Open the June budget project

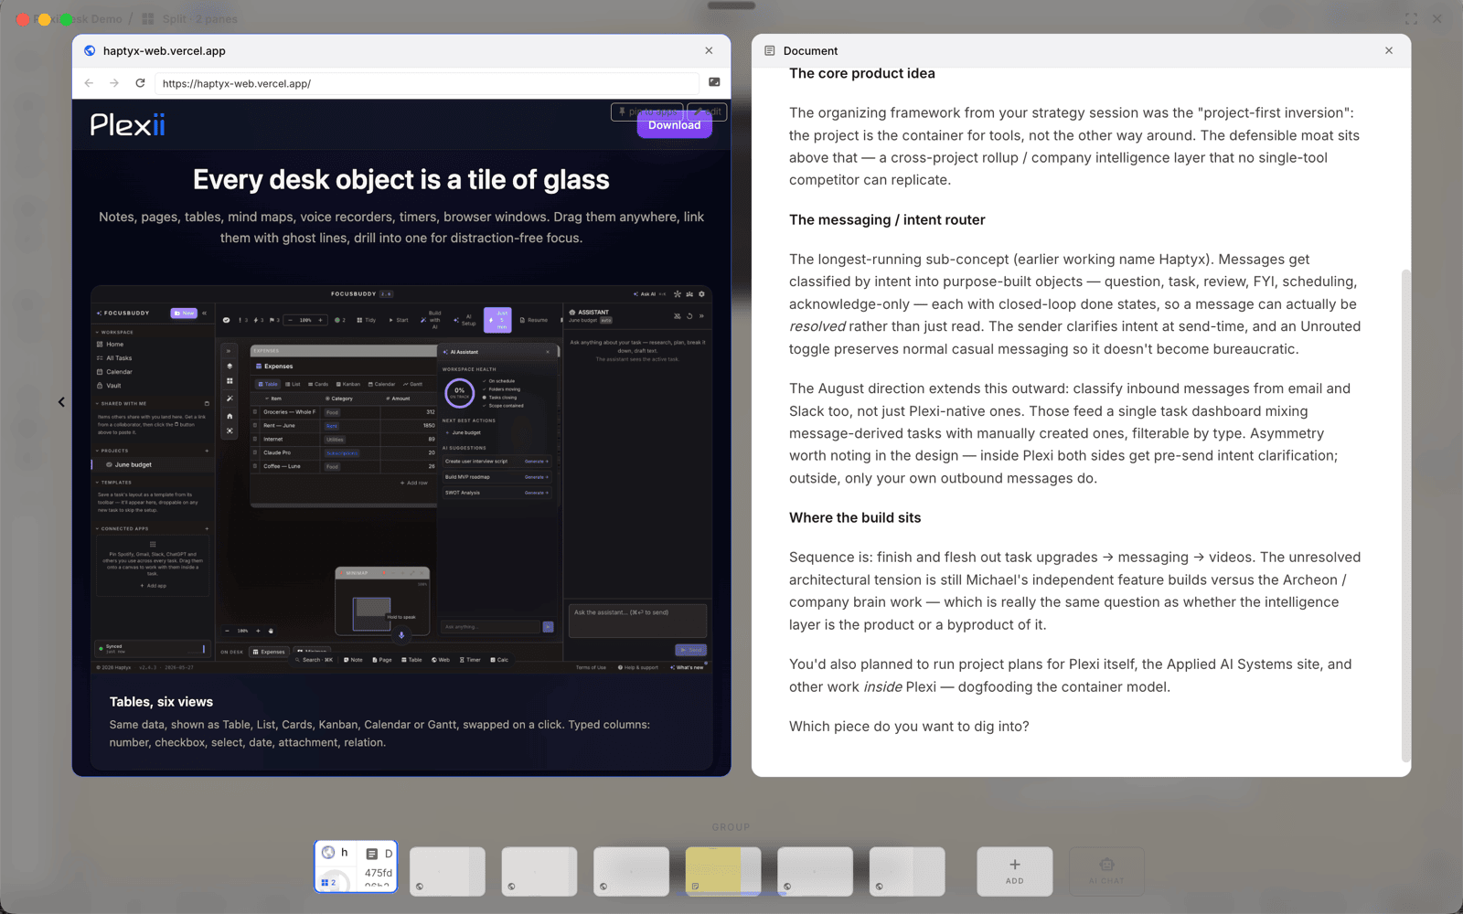pos(133,464)
